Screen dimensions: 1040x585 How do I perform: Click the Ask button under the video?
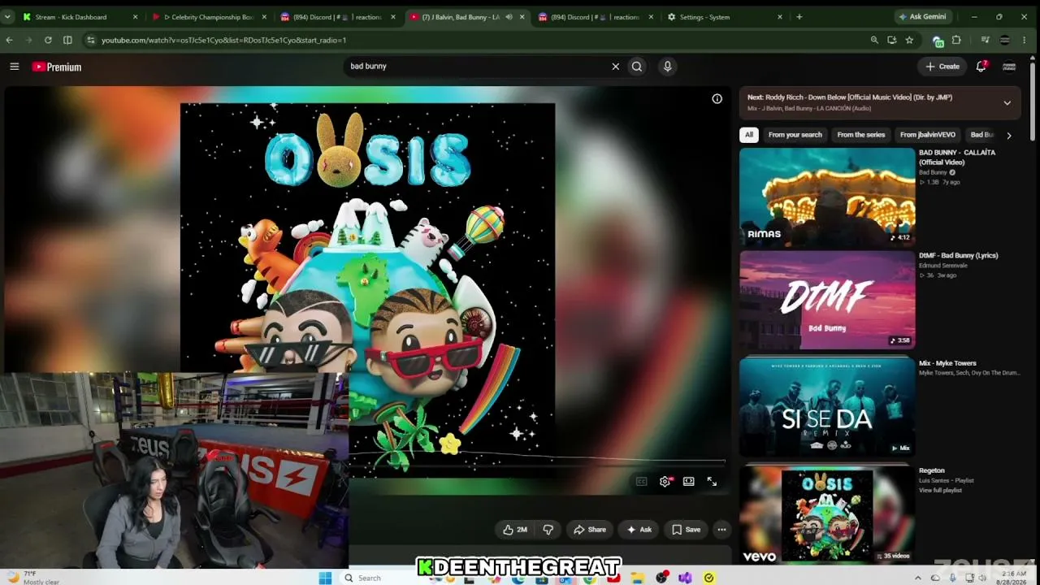639,530
